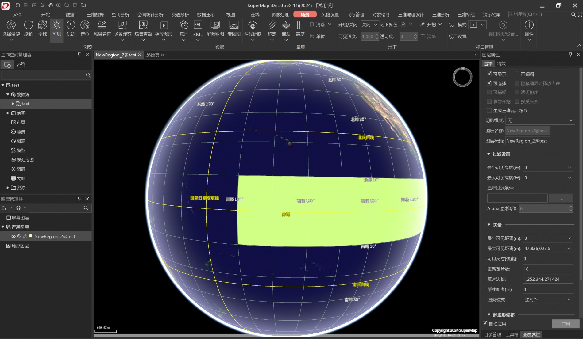
Task: Open the 渲染模式 dropdown
Action: click(x=548, y=300)
